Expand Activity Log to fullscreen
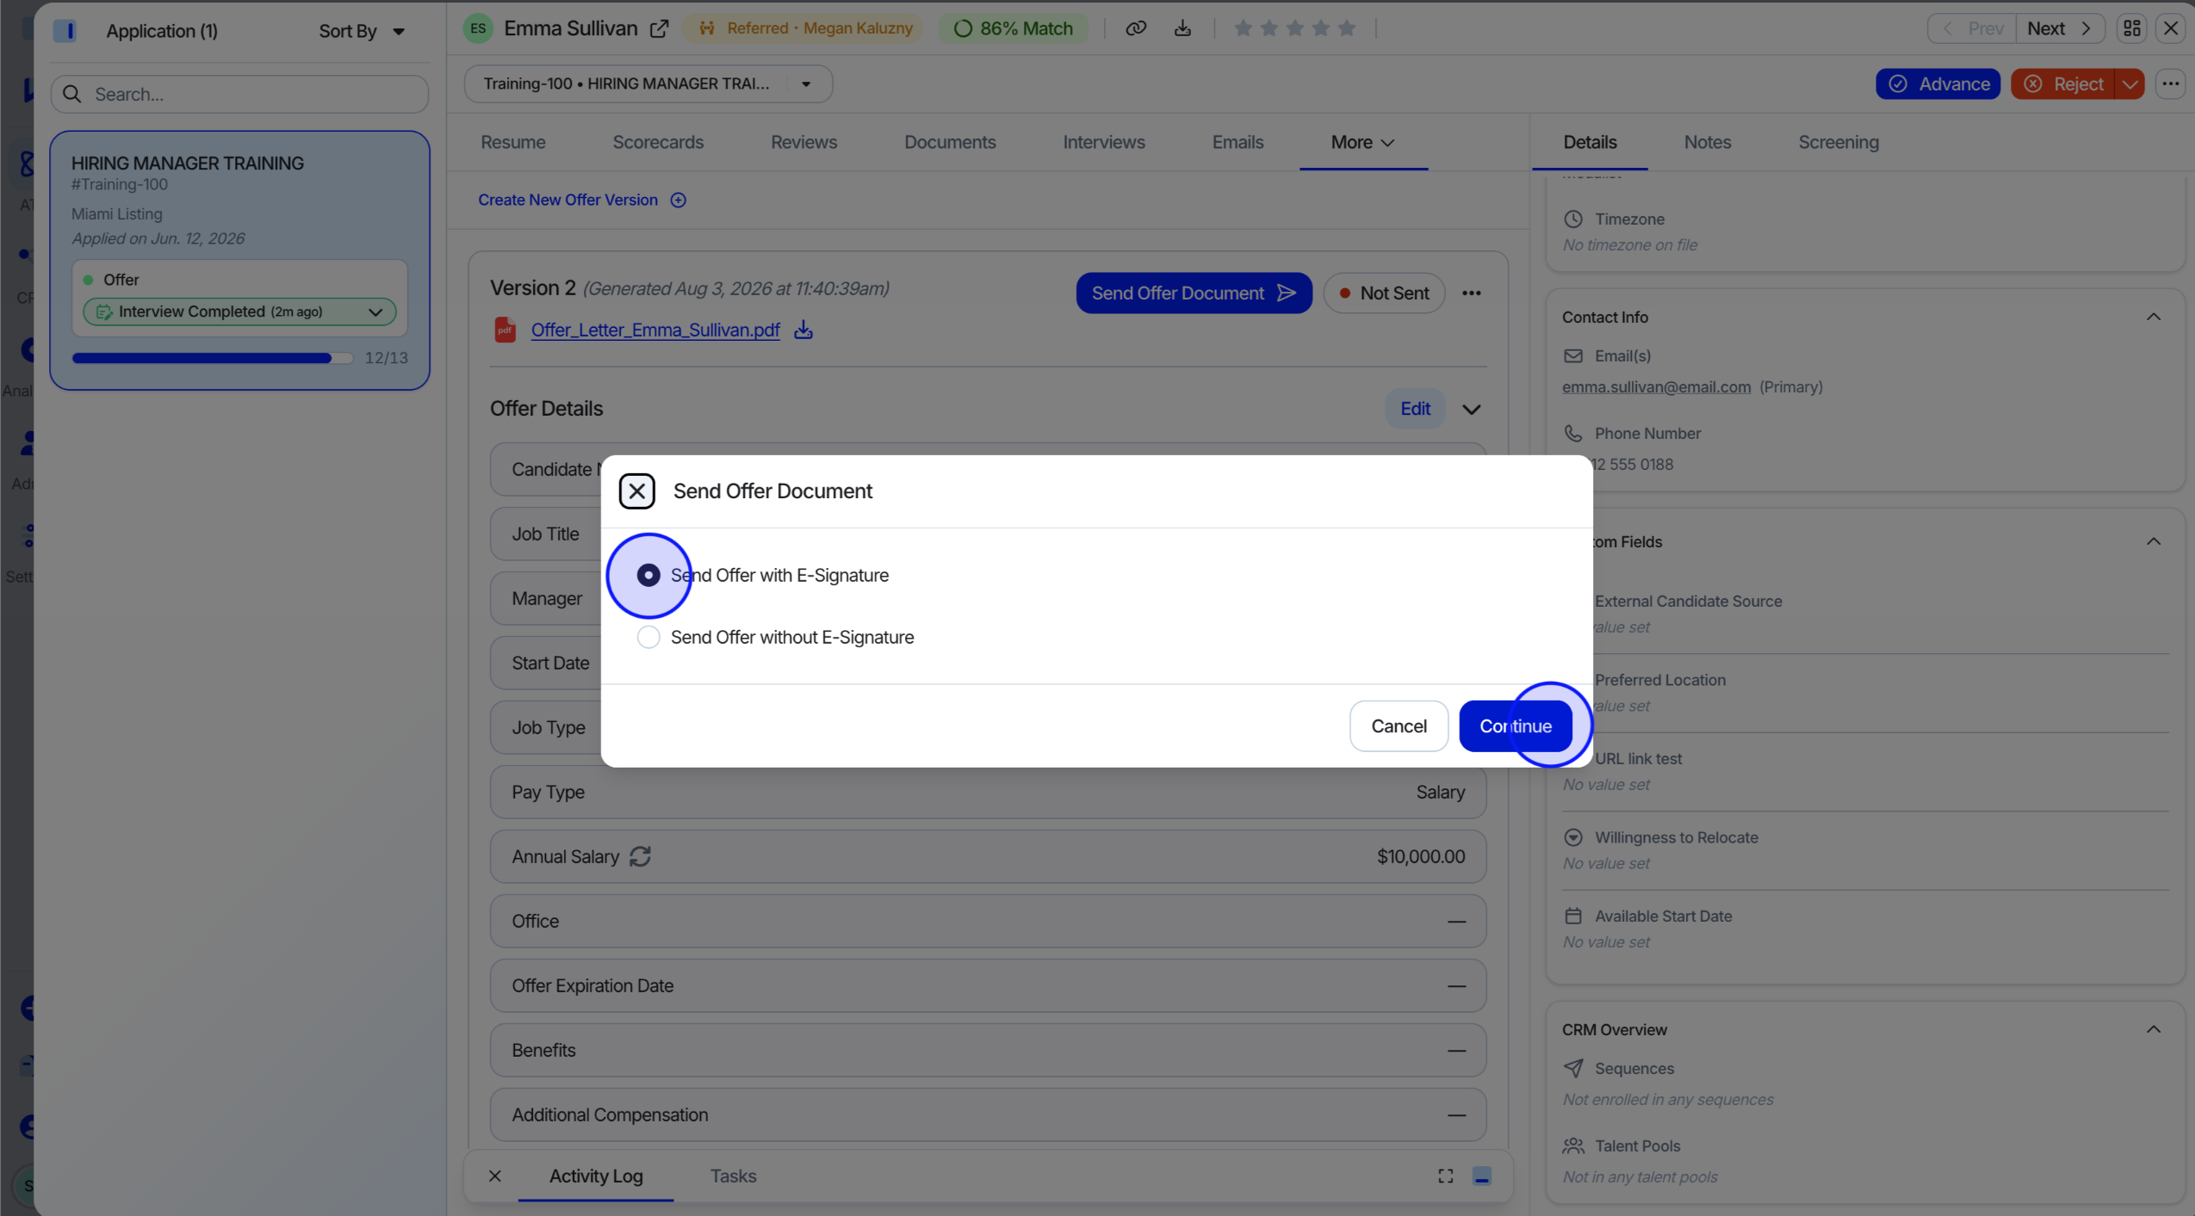This screenshot has width=2195, height=1216. (1445, 1176)
